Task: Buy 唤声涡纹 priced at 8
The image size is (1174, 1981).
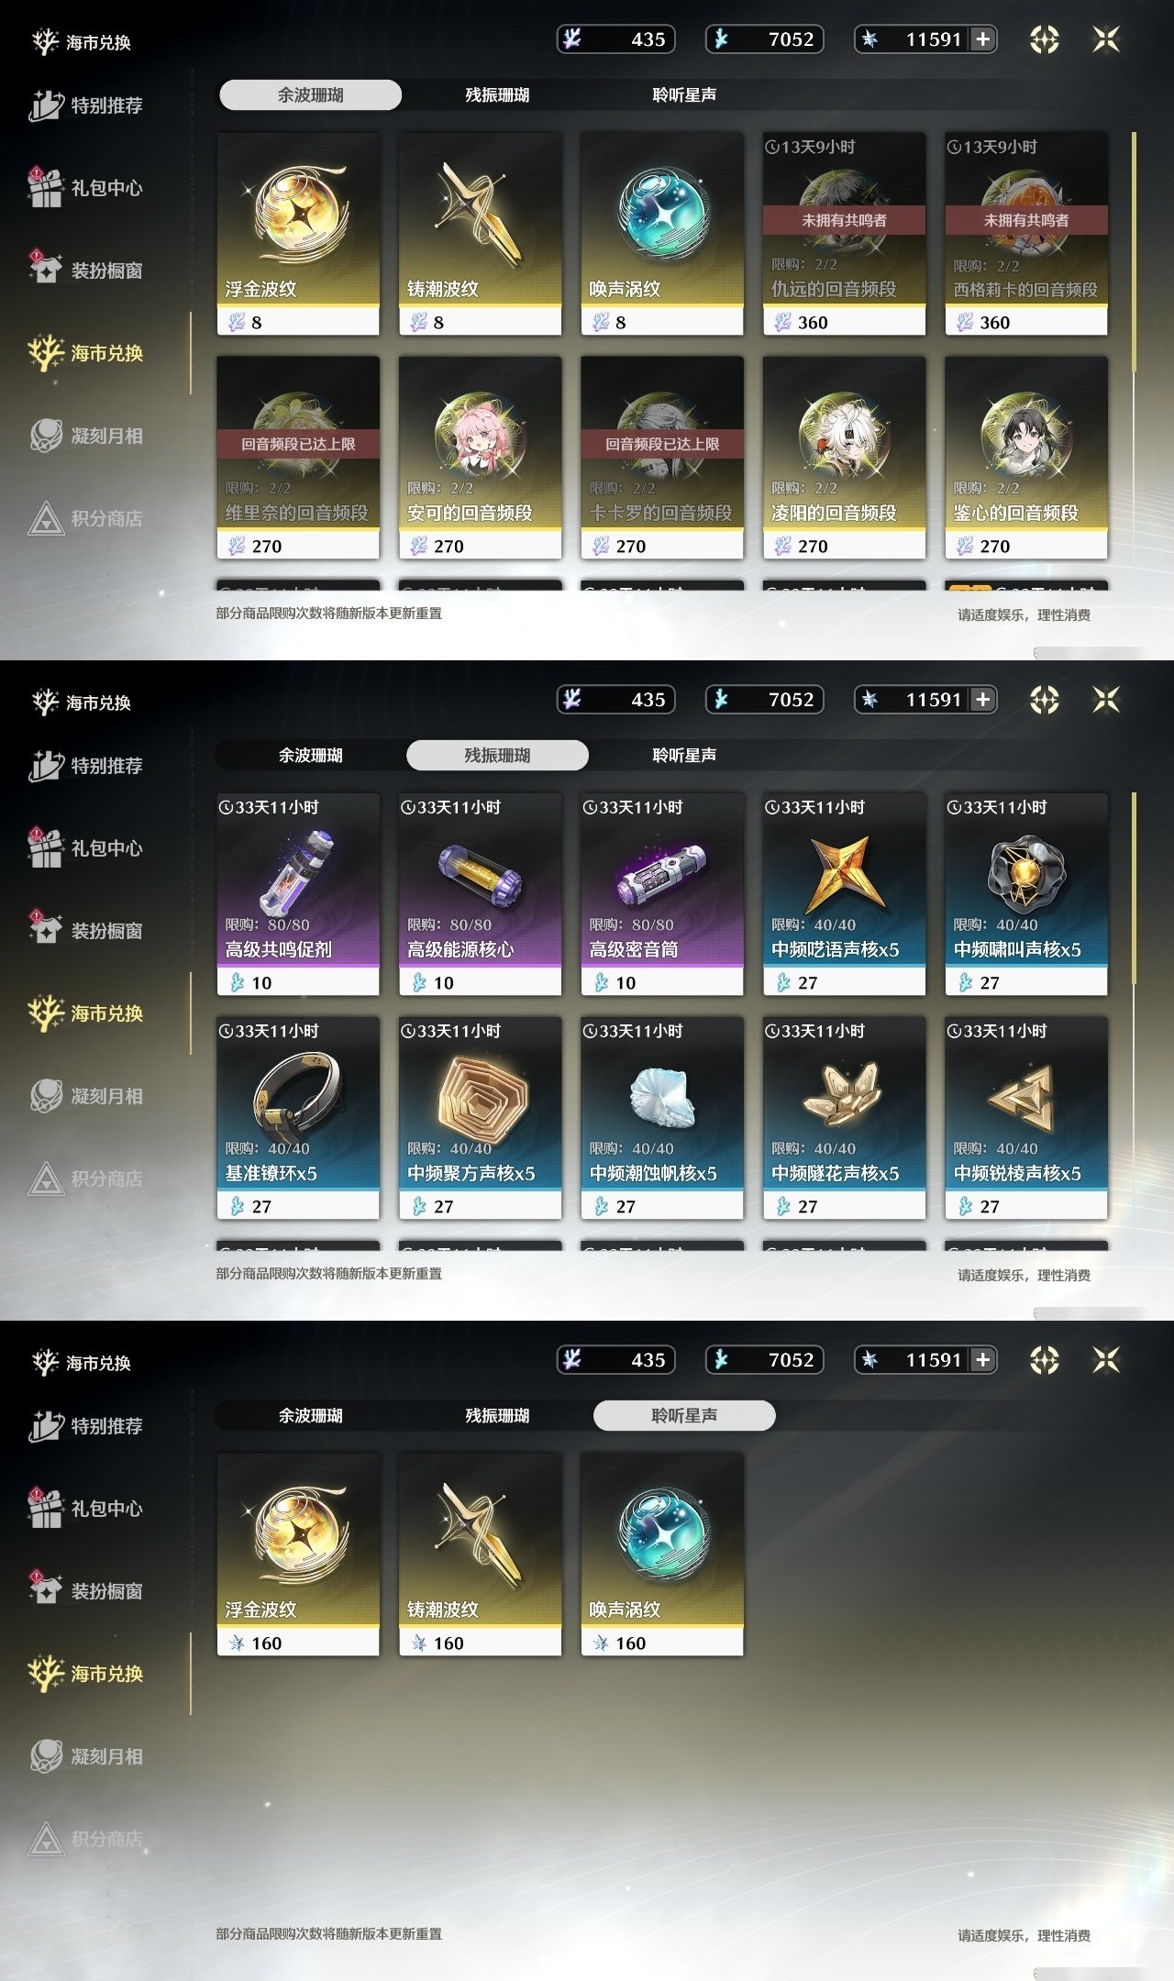Action: point(662,234)
